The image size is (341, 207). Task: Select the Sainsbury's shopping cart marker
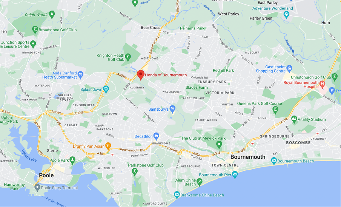tap(172, 109)
